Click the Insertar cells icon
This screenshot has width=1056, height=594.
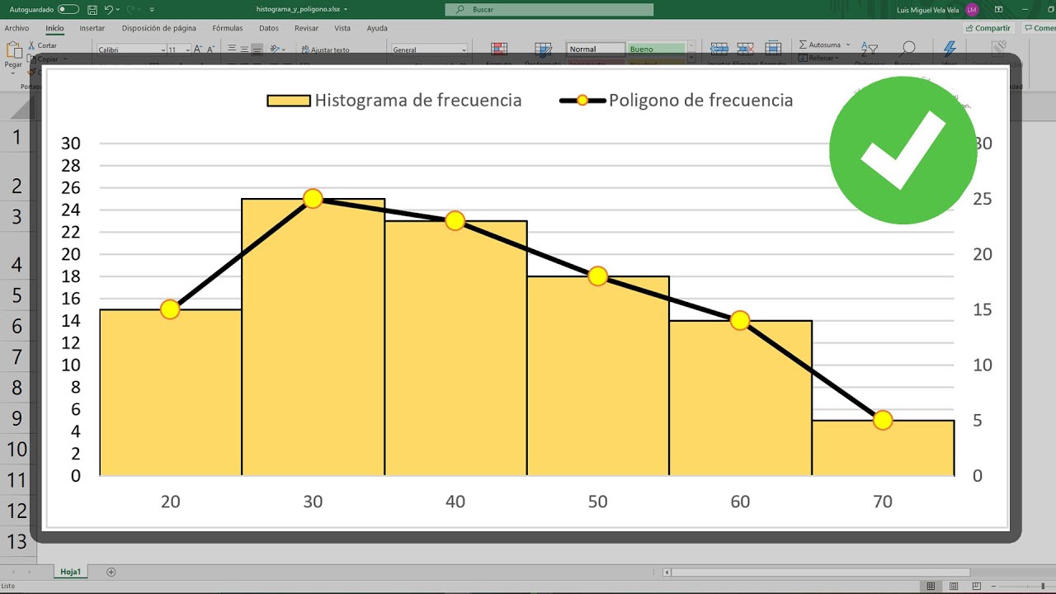coord(719,49)
